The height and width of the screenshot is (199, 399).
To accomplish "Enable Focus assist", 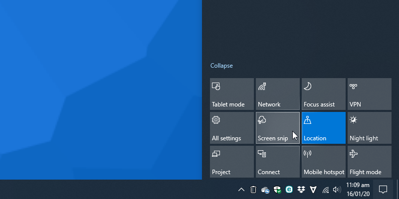I will [324, 94].
